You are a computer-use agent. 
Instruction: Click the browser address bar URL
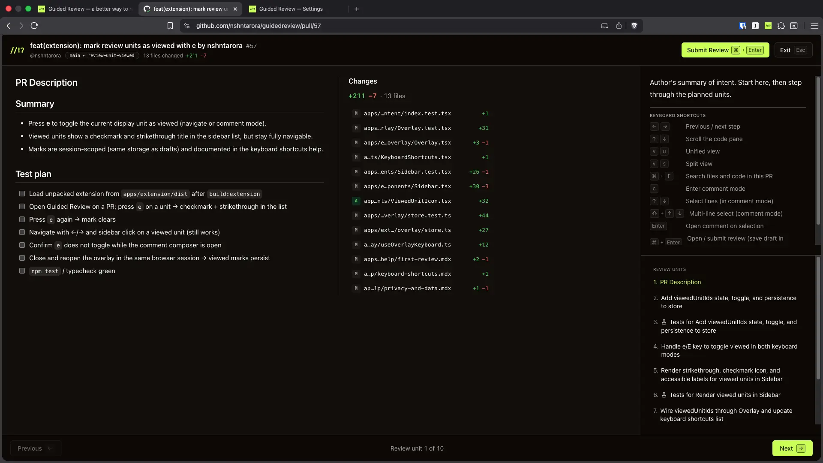tap(258, 26)
